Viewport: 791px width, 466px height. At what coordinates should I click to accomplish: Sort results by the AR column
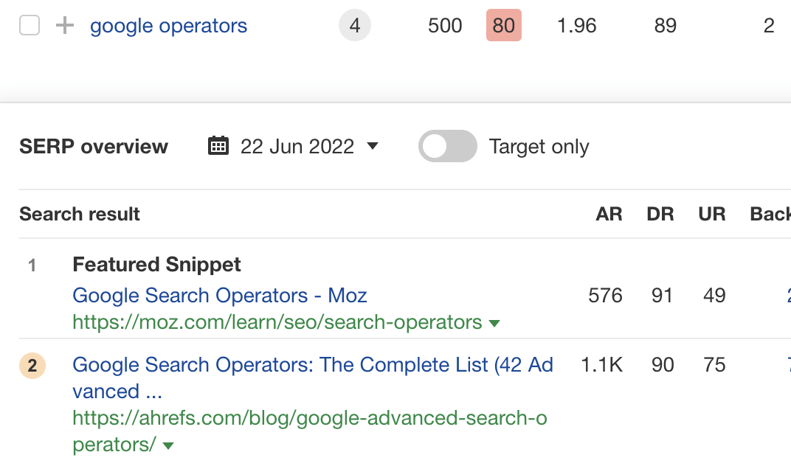pos(609,214)
